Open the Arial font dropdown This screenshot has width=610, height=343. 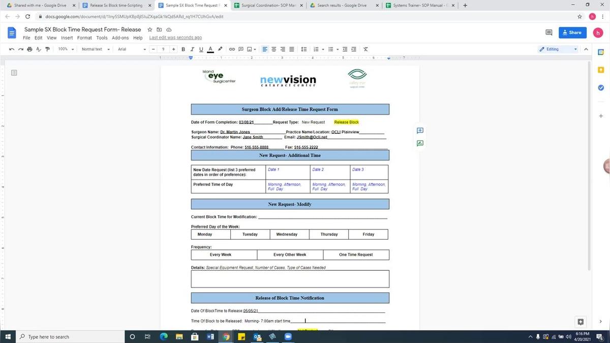point(130,49)
